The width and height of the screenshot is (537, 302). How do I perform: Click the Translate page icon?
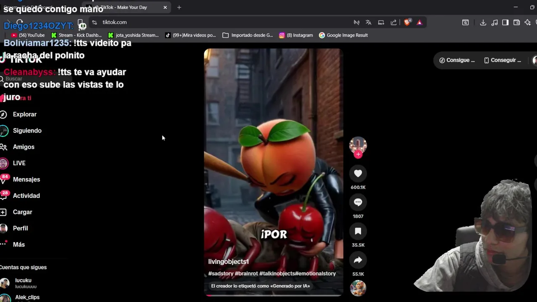(x=368, y=22)
